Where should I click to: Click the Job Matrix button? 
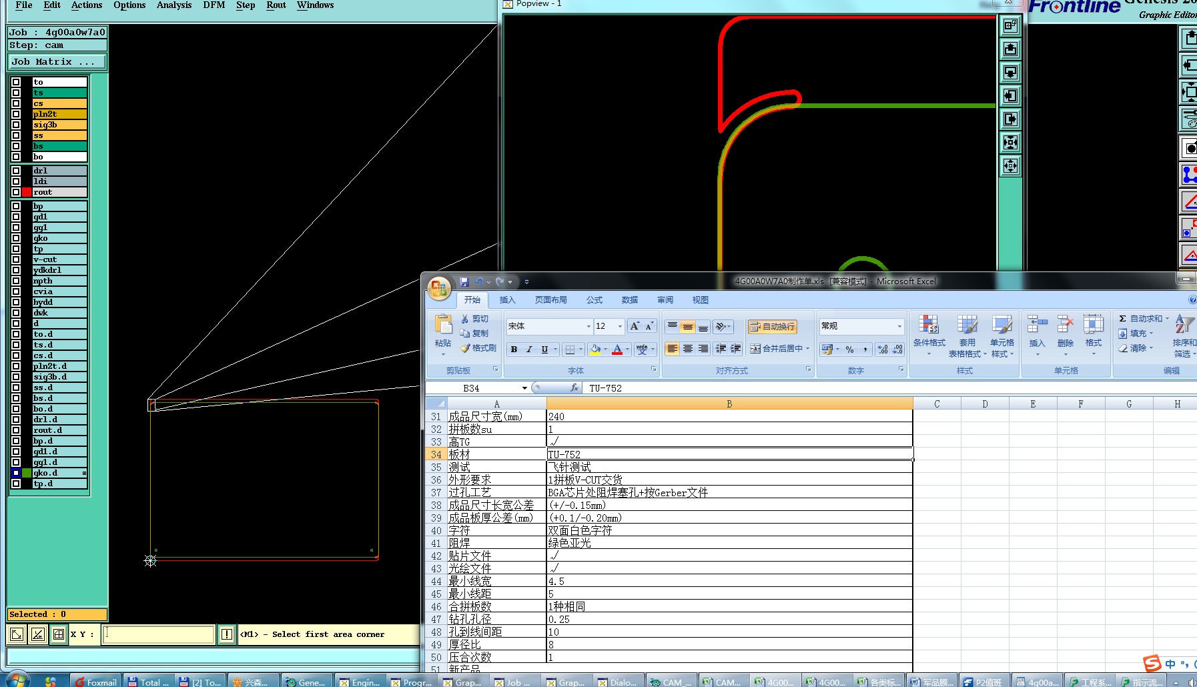57,62
